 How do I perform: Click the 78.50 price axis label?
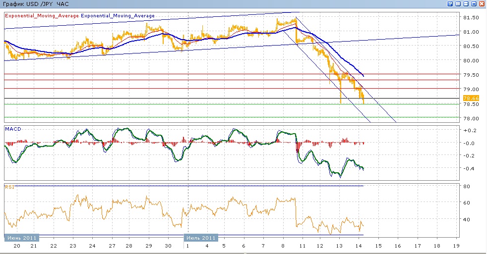pyautogui.click(x=471, y=104)
